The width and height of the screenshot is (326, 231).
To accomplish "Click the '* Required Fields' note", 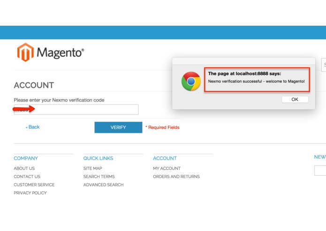I will coord(162,127).
